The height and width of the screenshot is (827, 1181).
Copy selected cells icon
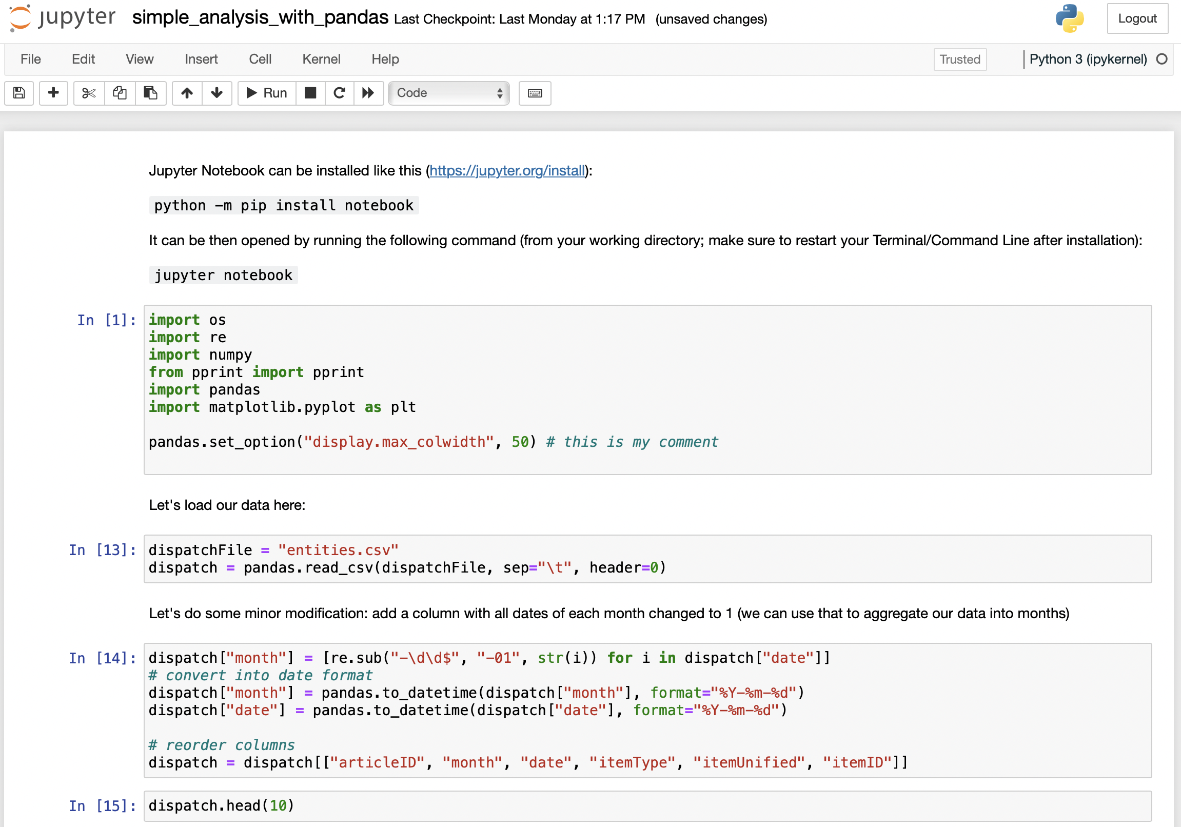120,93
